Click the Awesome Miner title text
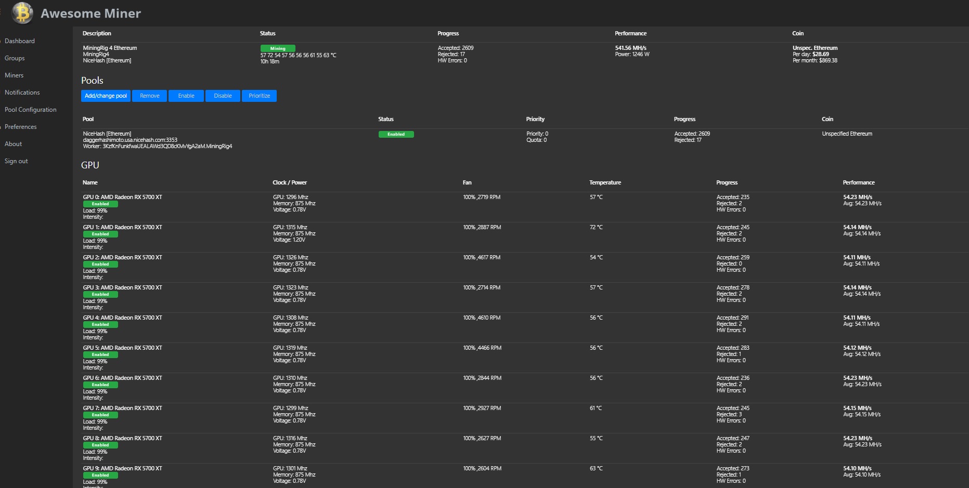The image size is (969, 488). [91, 14]
